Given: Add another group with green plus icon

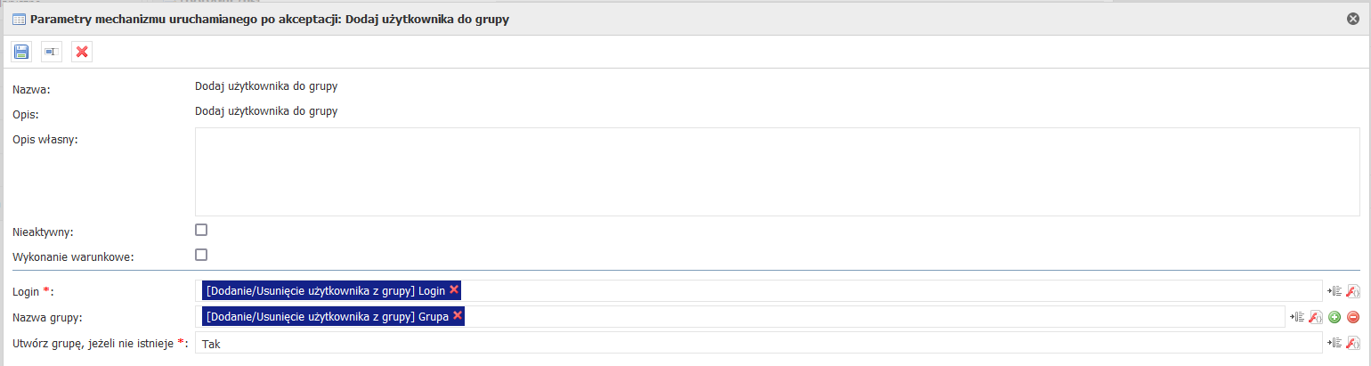Looking at the screenshot, I should (1334, 317).
